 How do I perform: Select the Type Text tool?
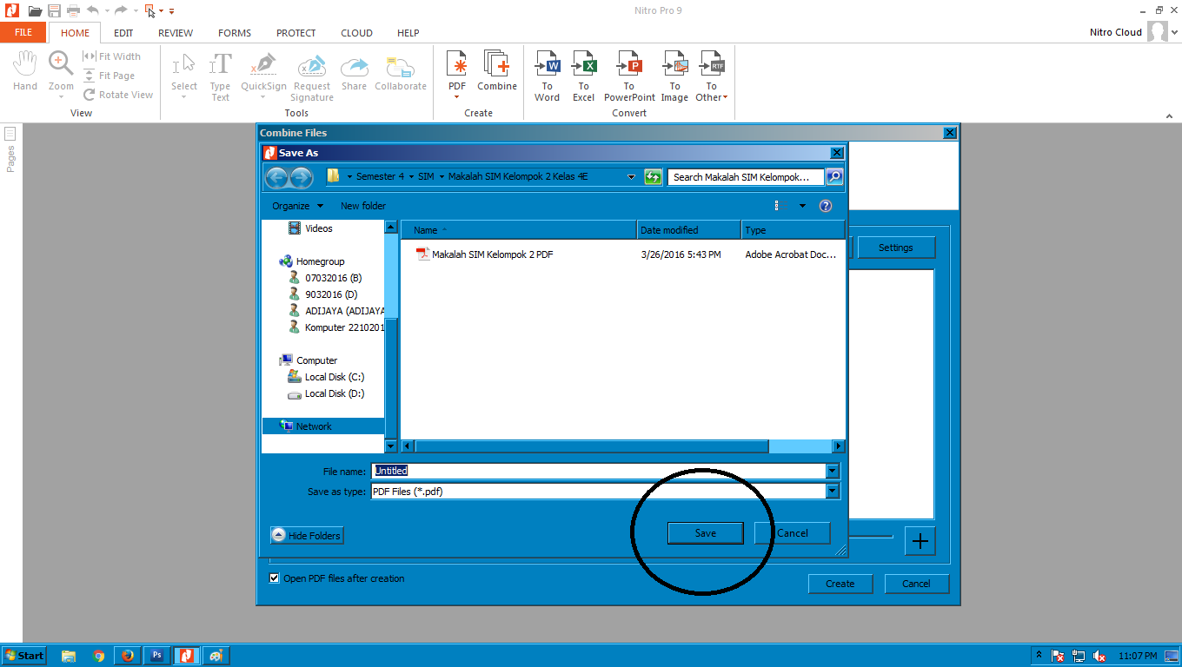pos(220,74)
